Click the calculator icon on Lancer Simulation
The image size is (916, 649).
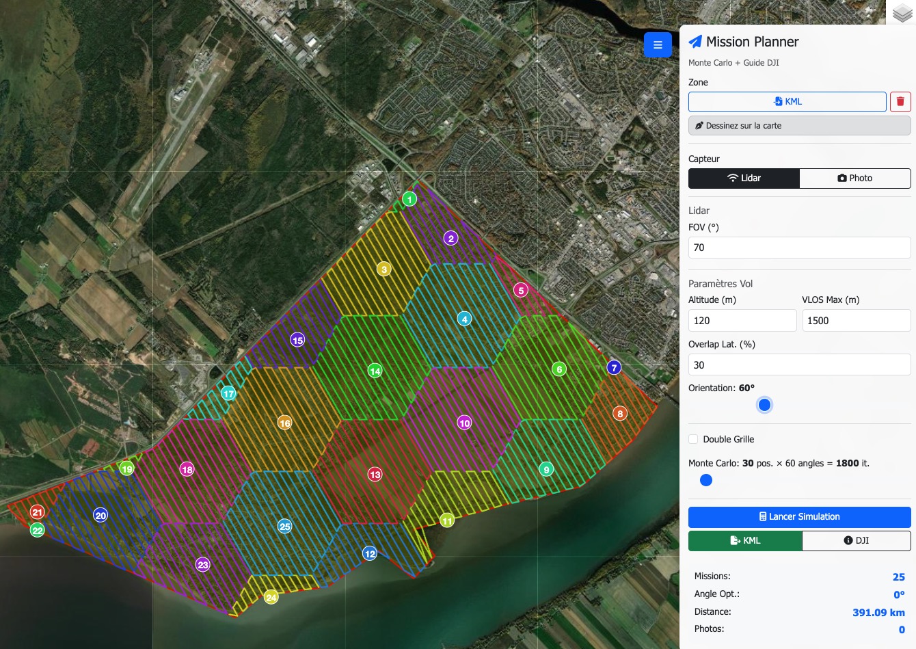click(763, 516)
